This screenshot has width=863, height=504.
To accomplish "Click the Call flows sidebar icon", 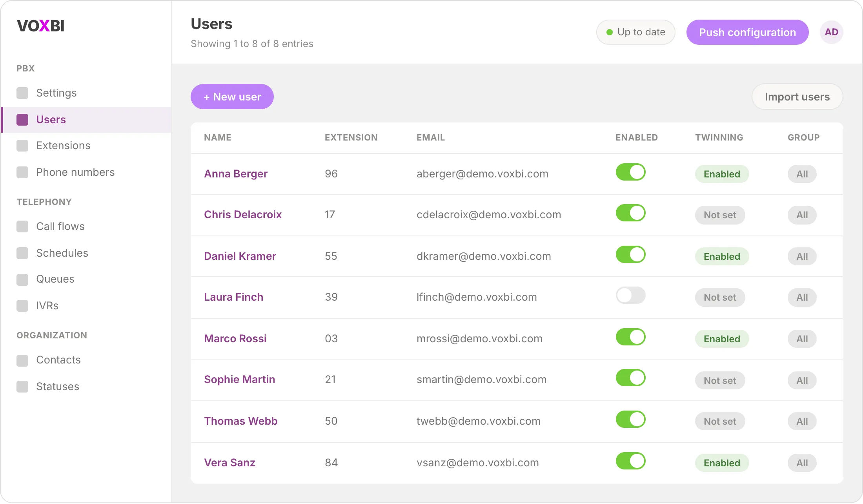I will (22, 226).
